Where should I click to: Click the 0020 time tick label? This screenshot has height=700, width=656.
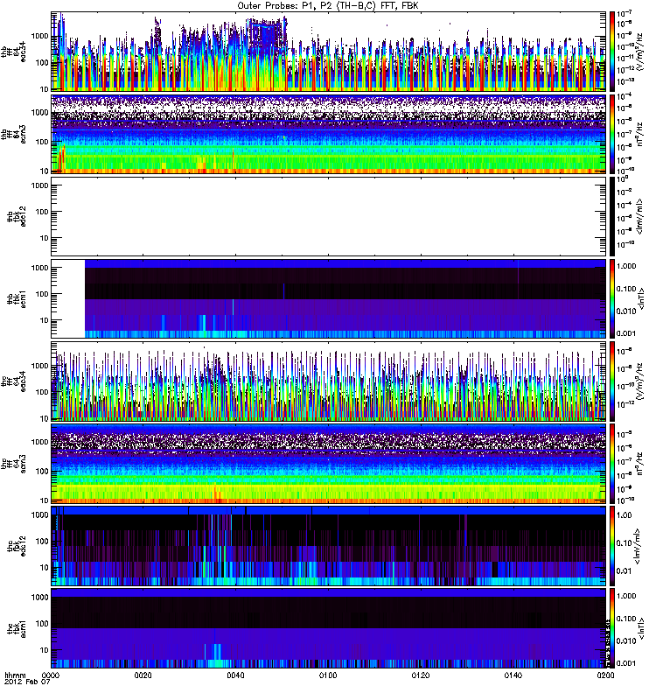[143, 675]
